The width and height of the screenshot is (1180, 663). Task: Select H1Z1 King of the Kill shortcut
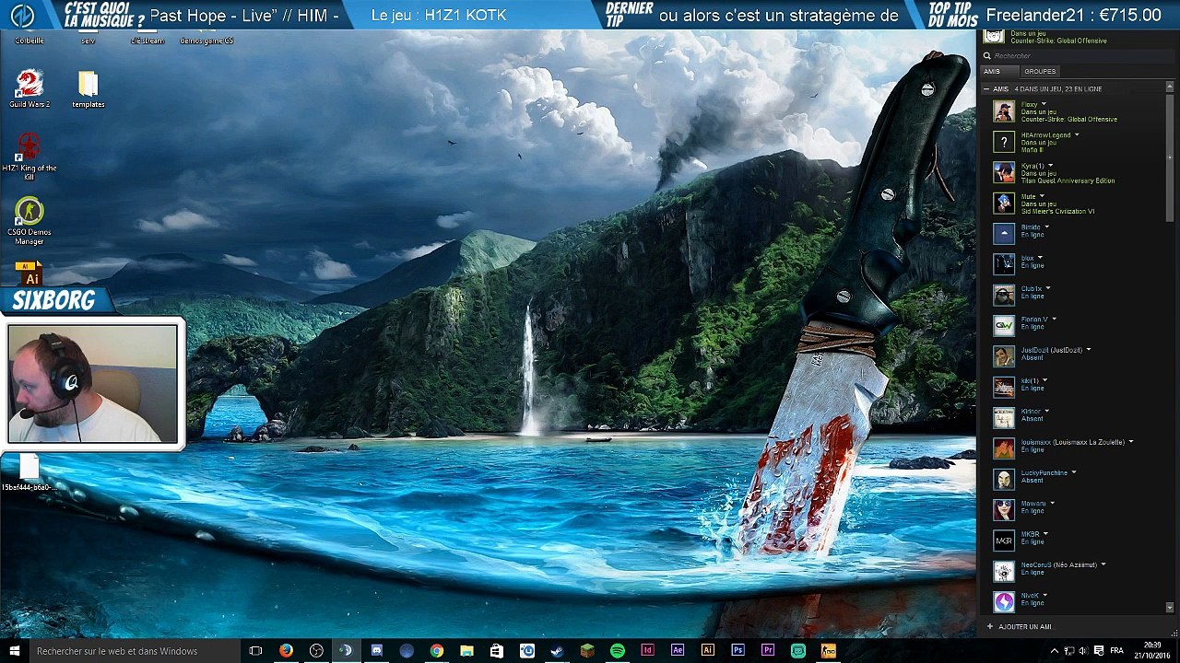(29, 157)
